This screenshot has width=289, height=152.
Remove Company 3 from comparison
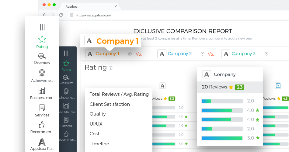coord(266,54)
